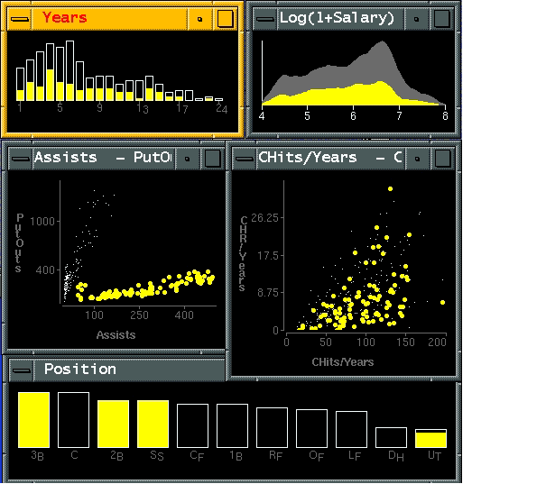Open the Position window menu button

(x=22, y=370)
